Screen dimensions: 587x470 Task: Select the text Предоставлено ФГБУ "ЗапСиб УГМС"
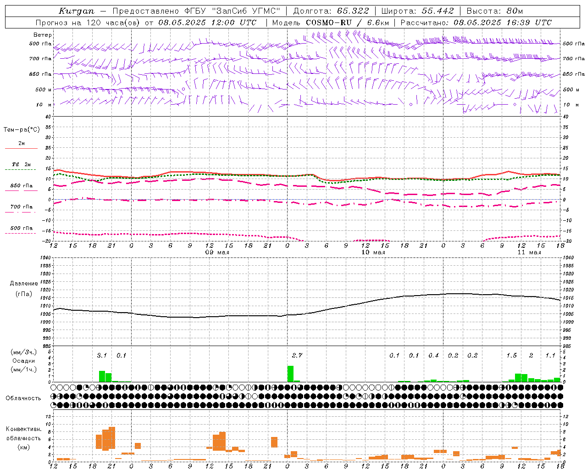(x=196, y=11)
